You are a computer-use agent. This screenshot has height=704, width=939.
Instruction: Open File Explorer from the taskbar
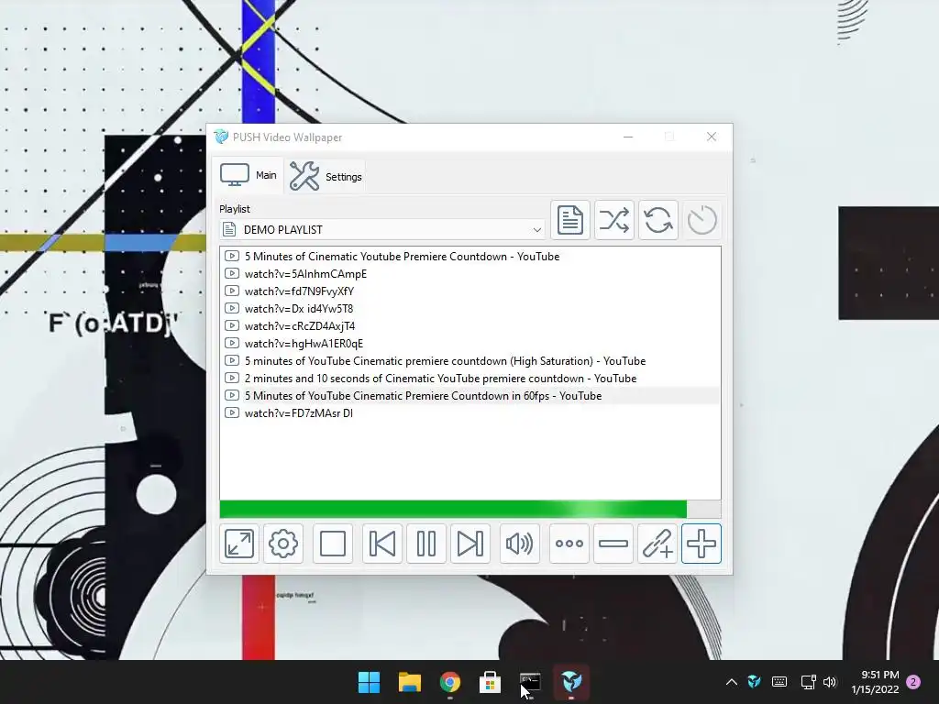(x=410, y=682)
